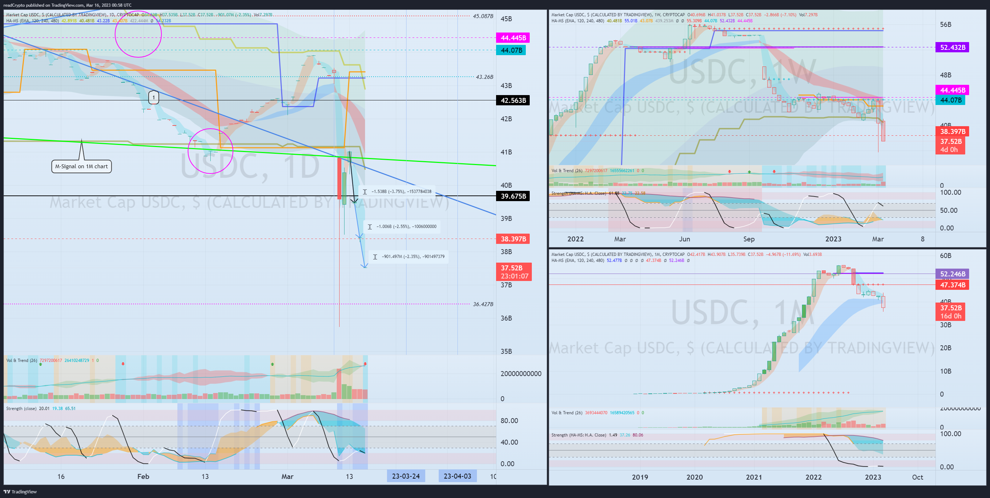990x498 pixels.
Task: Click the 44.07B cyan label on weekly chart
Action: [x=950, y=100]
